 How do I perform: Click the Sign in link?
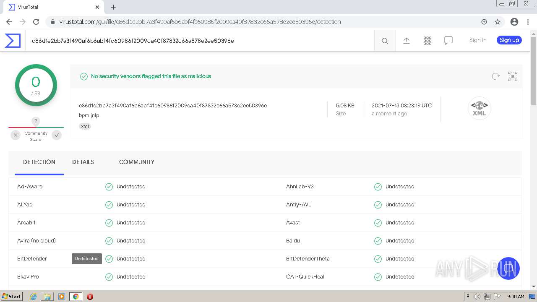[x=478, y=40]
